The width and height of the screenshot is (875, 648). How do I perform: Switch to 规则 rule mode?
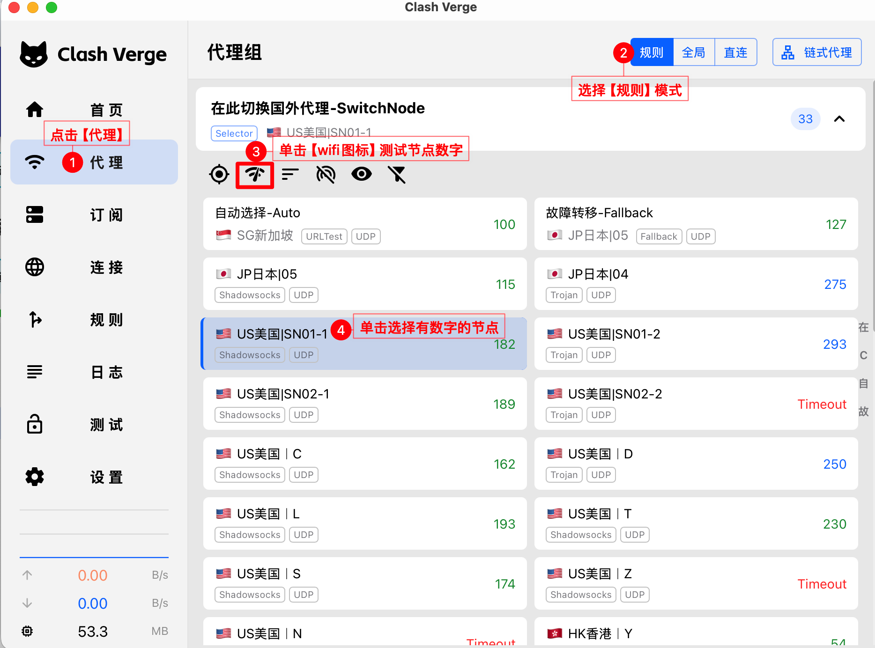coord(652,52)
